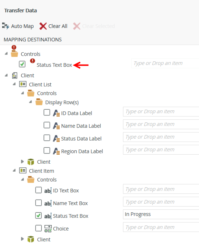Click the Controls folder icon under Client Item
Image resolution: width=199 pixels, height=249 pixels.
pos(31,179)
